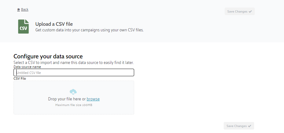Open file picker via browse link
This screenshot has width=284, height=133.
93,99
